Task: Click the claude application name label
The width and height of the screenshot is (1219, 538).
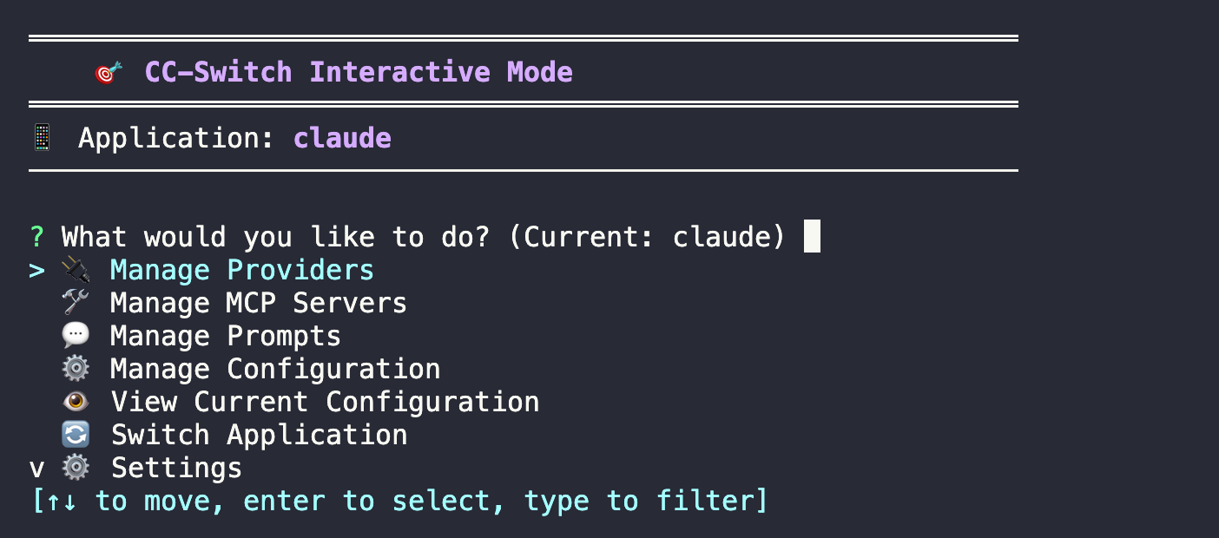Action: (342, 137)
